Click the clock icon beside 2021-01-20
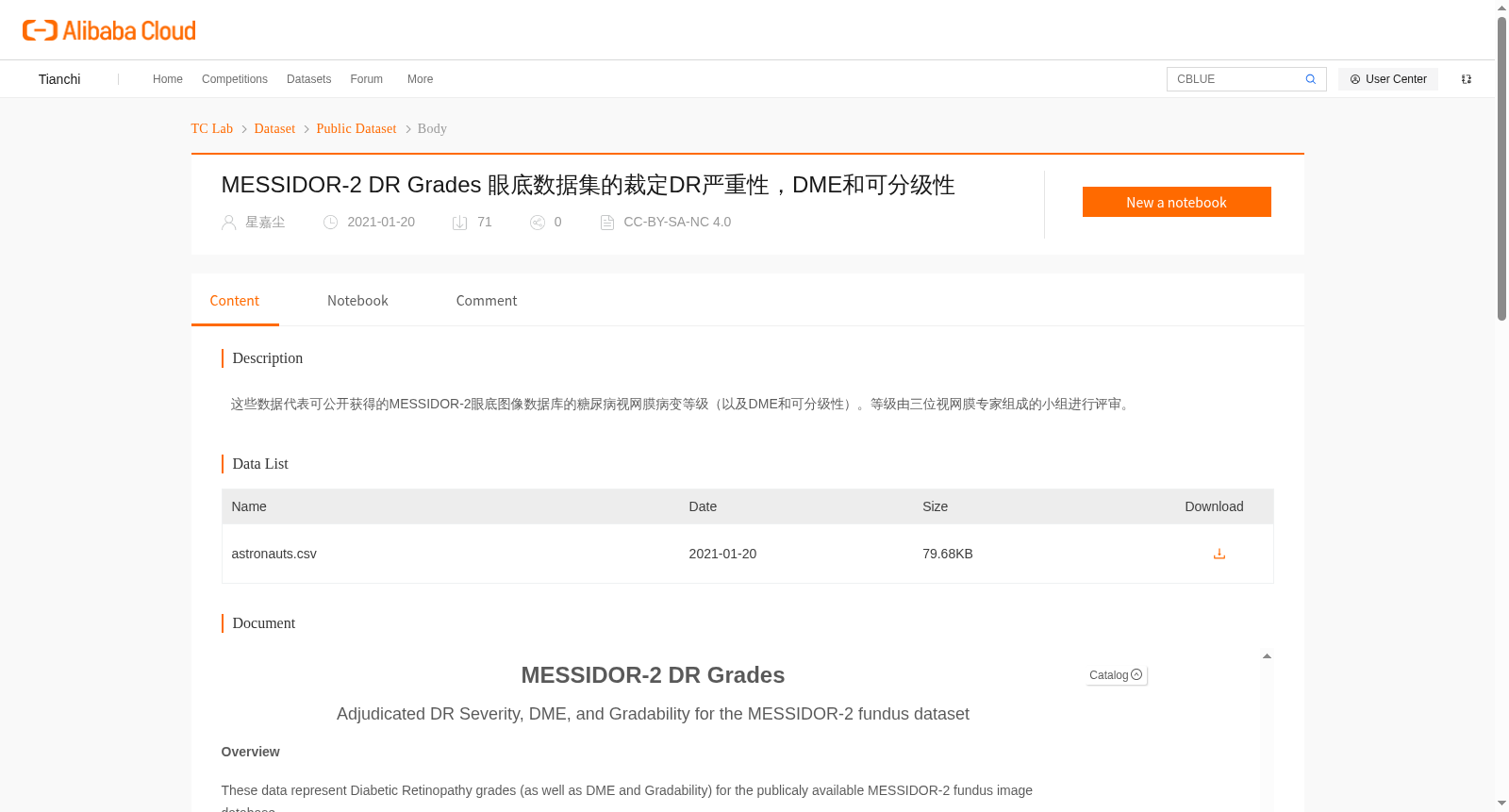 [x=330, y=223]
